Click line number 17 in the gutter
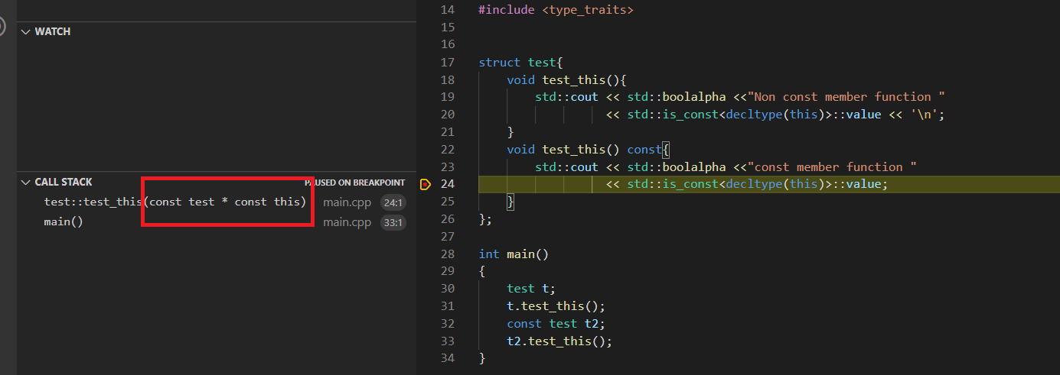The height and width of the screenshot is (375, 1060). tap(448, 63)
